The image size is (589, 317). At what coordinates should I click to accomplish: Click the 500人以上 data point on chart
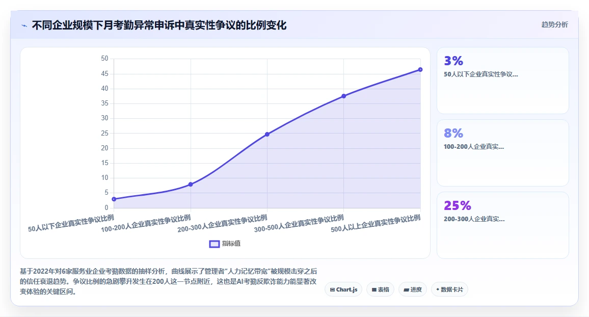coord(420,69)
